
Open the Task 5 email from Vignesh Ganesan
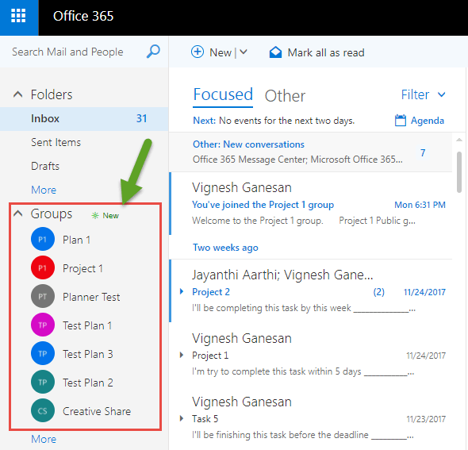click(x=310, y=418)
